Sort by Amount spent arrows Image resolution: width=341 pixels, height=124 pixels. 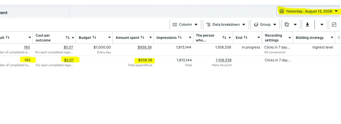(x=143, y=37)
